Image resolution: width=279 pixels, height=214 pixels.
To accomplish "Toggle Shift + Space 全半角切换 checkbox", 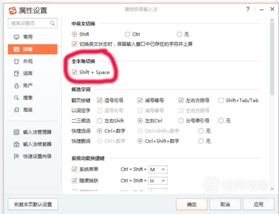I will (x=74, y=72).
